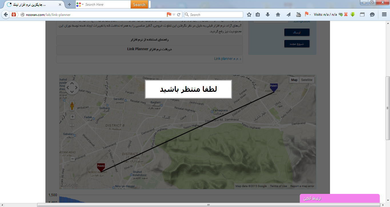
Task: Open the Link planner 4.2.1 download link
Action: (x=228, y=59)
